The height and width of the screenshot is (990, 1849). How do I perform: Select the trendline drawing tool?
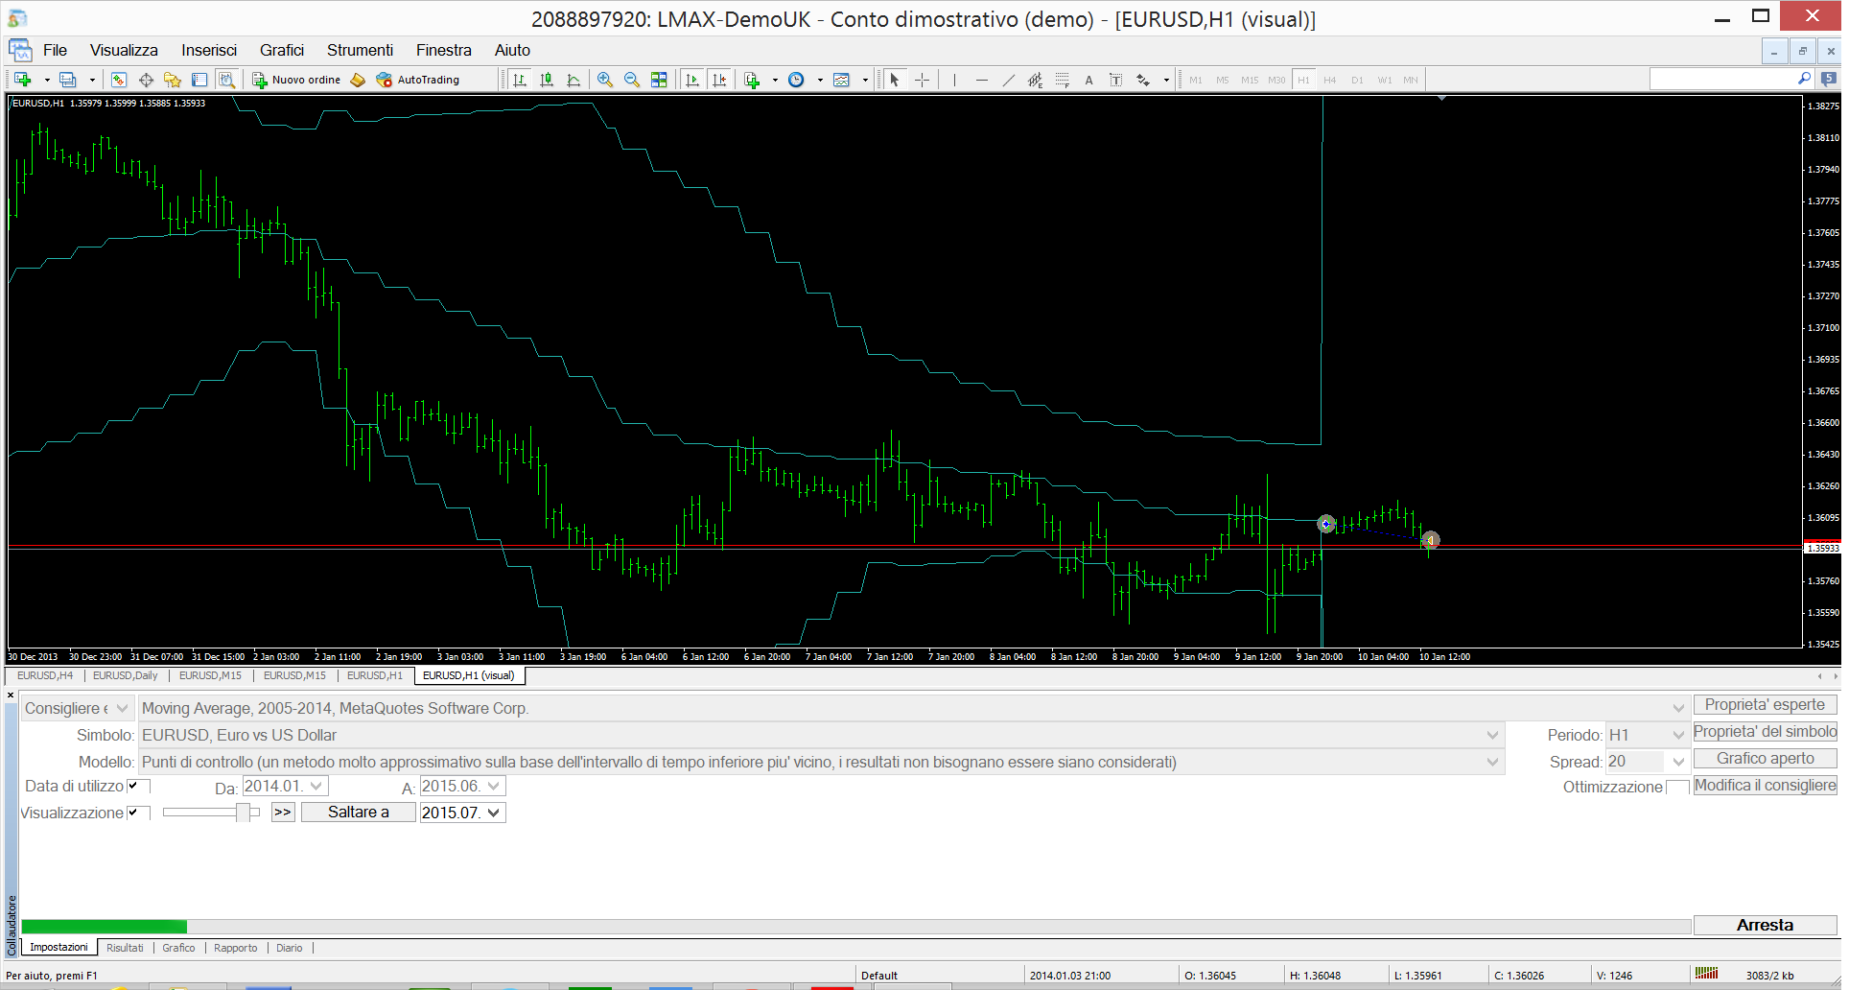[1008, 80]
